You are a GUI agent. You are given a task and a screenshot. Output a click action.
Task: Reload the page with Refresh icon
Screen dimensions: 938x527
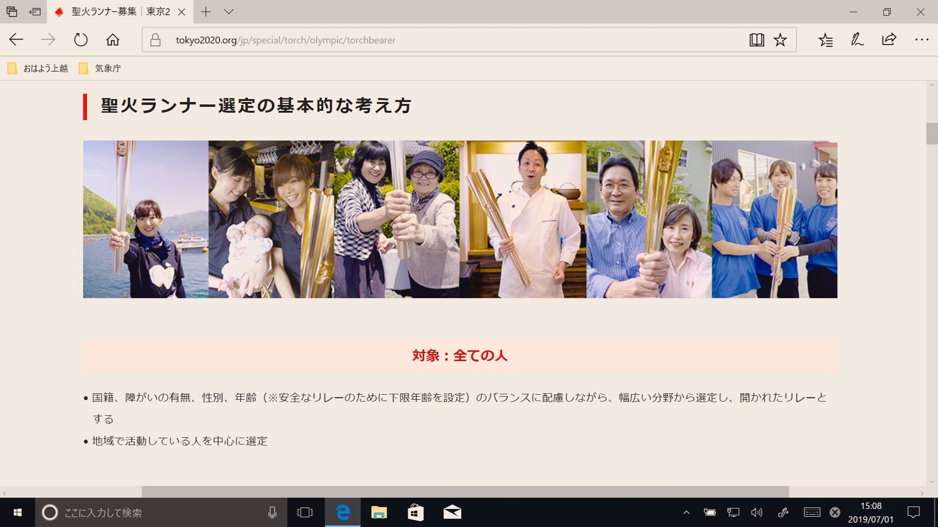click(x=81, y=40)
